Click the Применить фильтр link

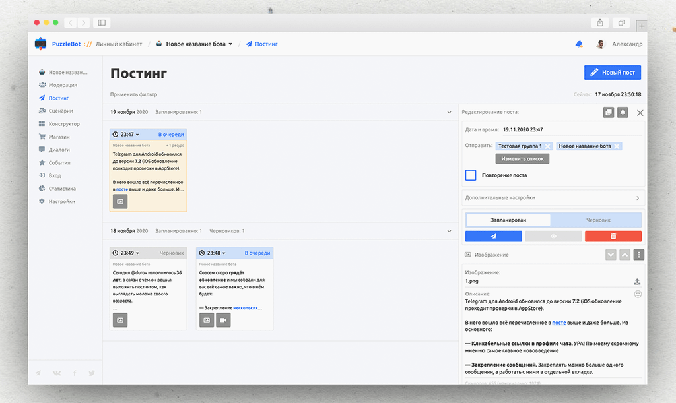(133, 94)
